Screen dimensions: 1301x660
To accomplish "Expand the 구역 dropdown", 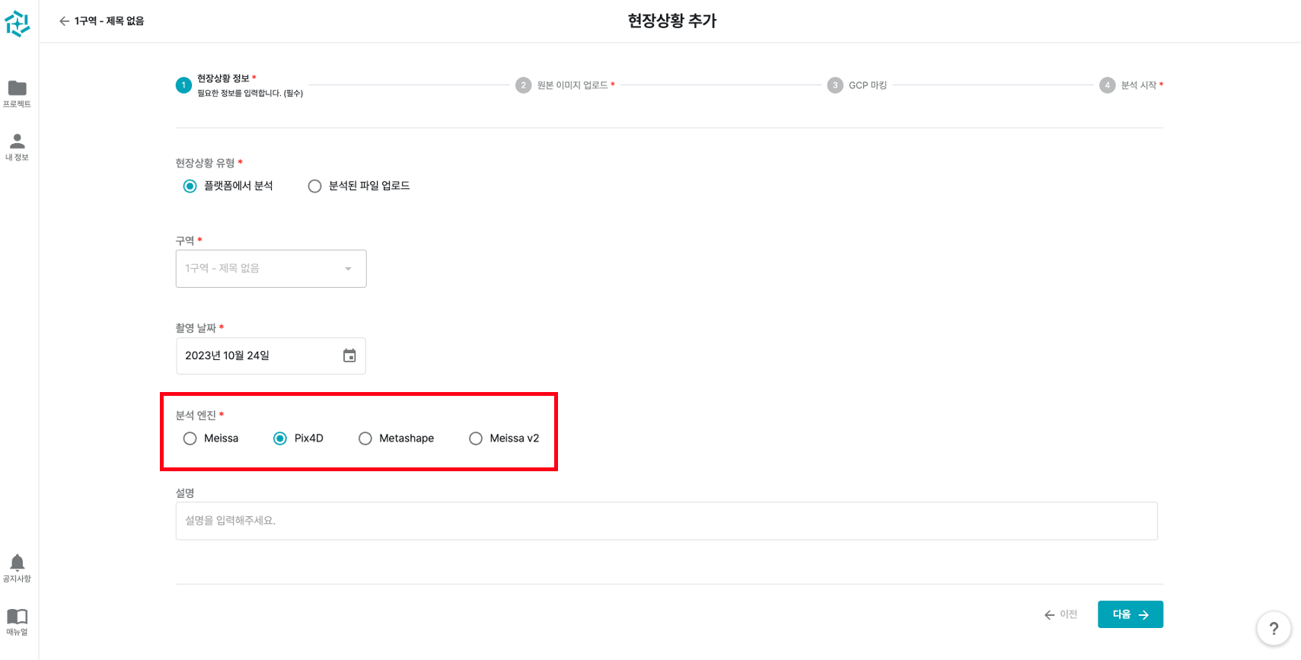I will (x=270, y=269).
